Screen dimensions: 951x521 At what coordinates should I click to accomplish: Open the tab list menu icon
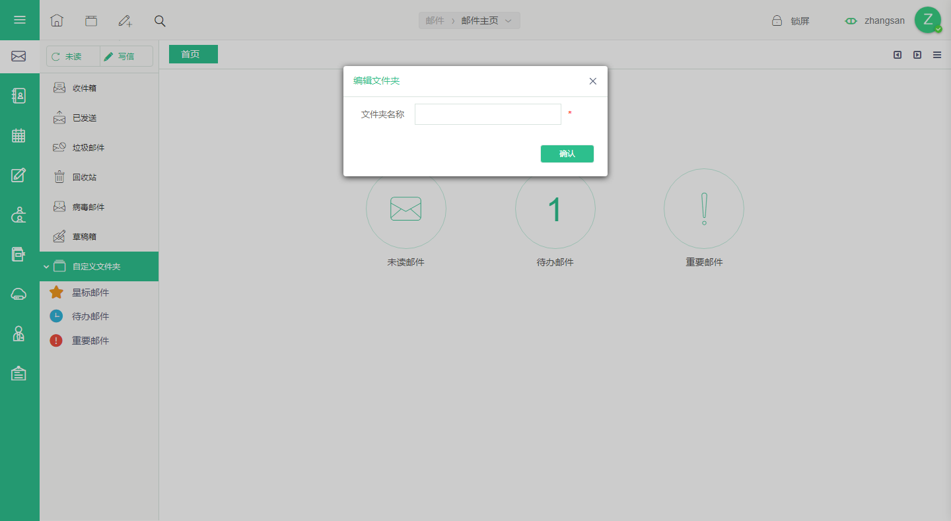coord(937,55)
